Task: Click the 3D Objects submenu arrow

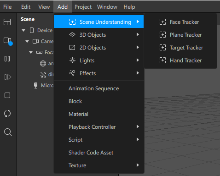Action: point(138,34)
